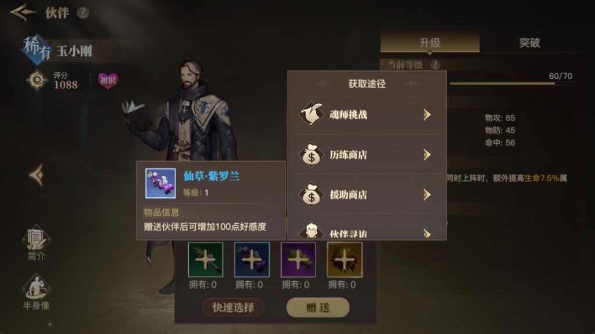The width and height of the screenshot is (595, 334).
Task: Open the 伙伴寻访 source entry
Action: 367,230
